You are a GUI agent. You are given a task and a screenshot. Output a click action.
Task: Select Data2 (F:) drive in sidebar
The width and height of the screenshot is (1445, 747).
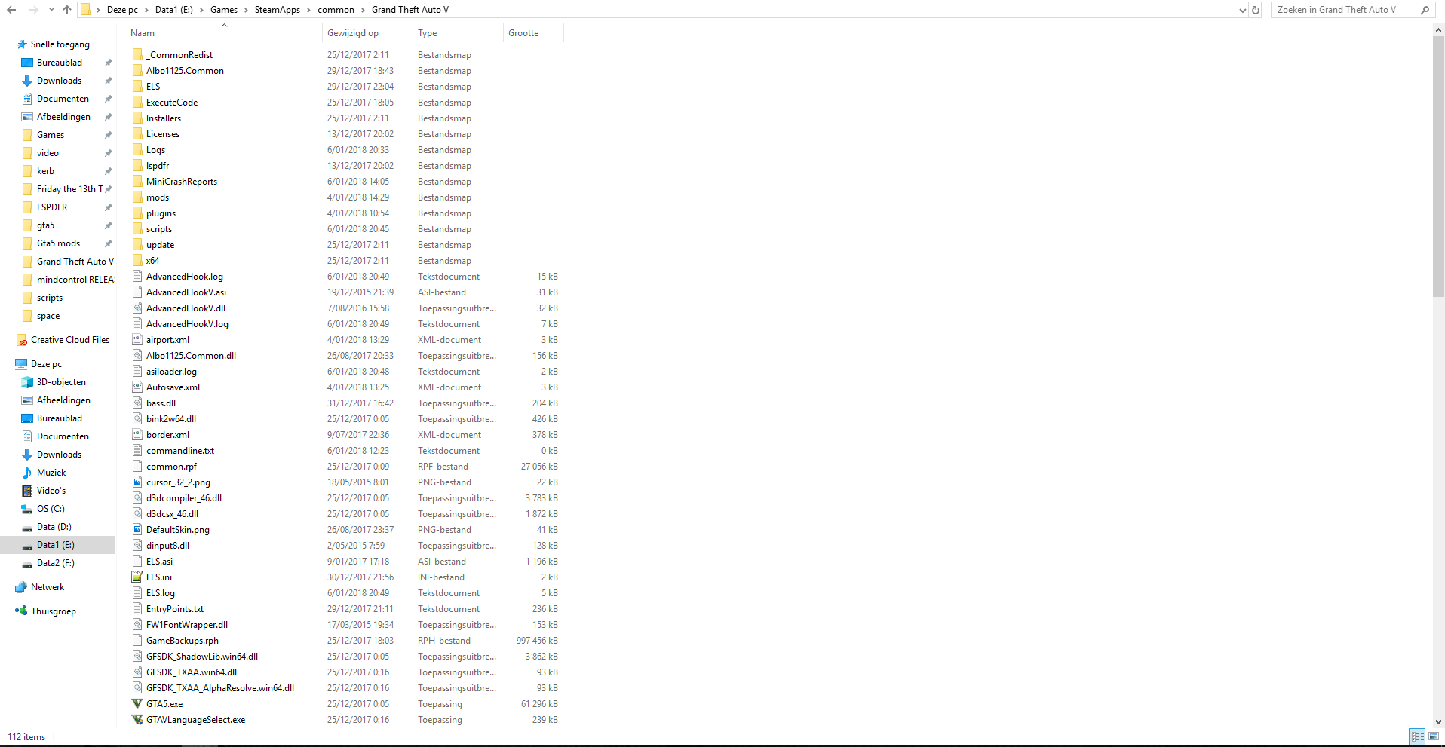point(55,563)
